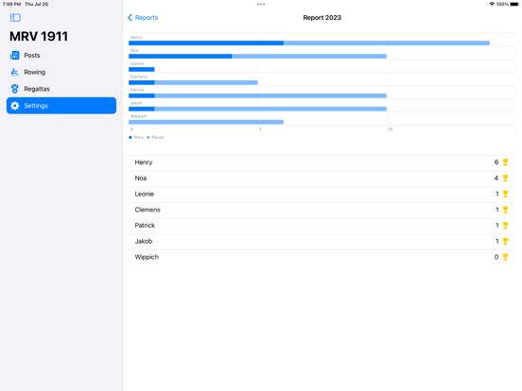Viewport: 522px width, 391px height.
Task: Click the Settings gear icon
Action: (x=14, y=106)
